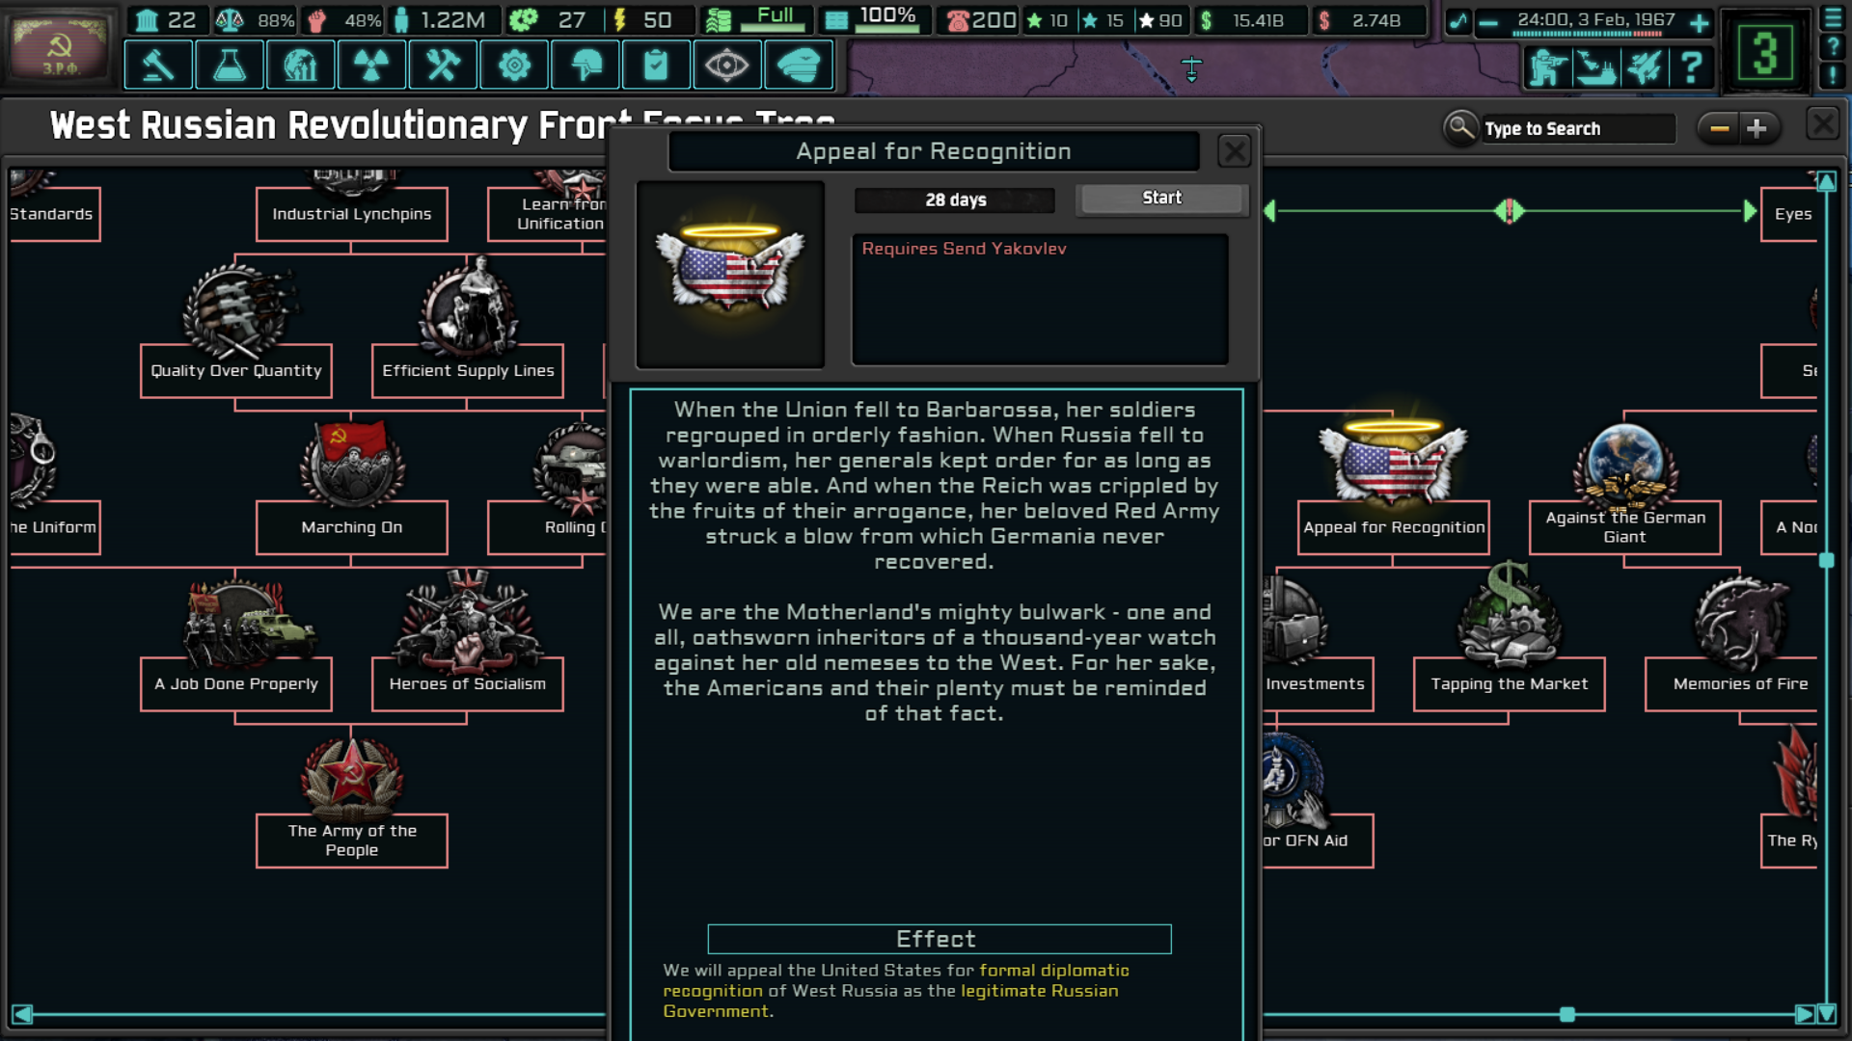Decrease game speed with minus button
Viewport: 1852px width, 1041px height.
click(1488, 23)
